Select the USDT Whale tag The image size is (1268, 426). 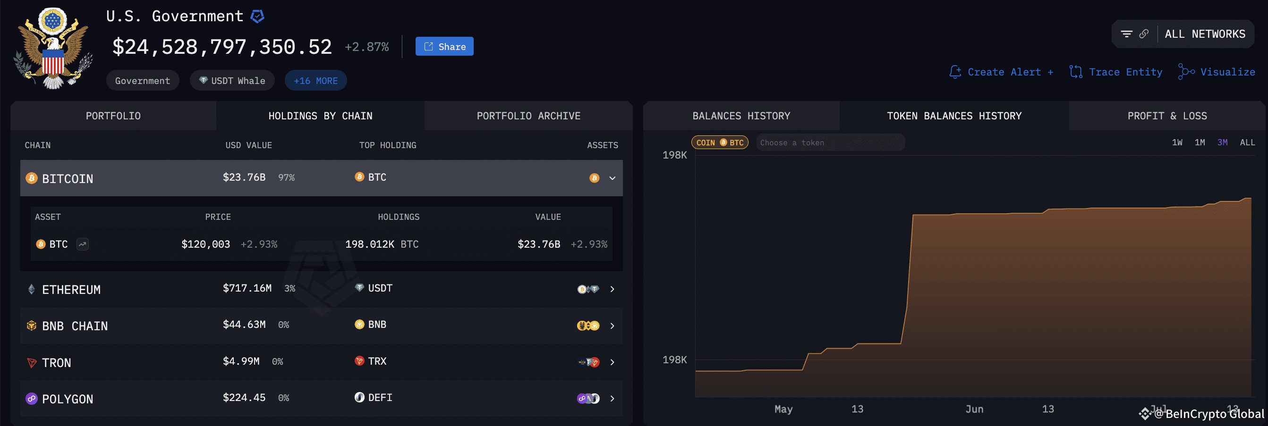pos(232,80)
